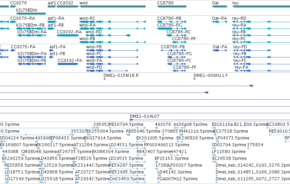Viewport: 290px width, 184px height.
Task: Click transcript CG8786-RF
Action: tap(184, 39)
